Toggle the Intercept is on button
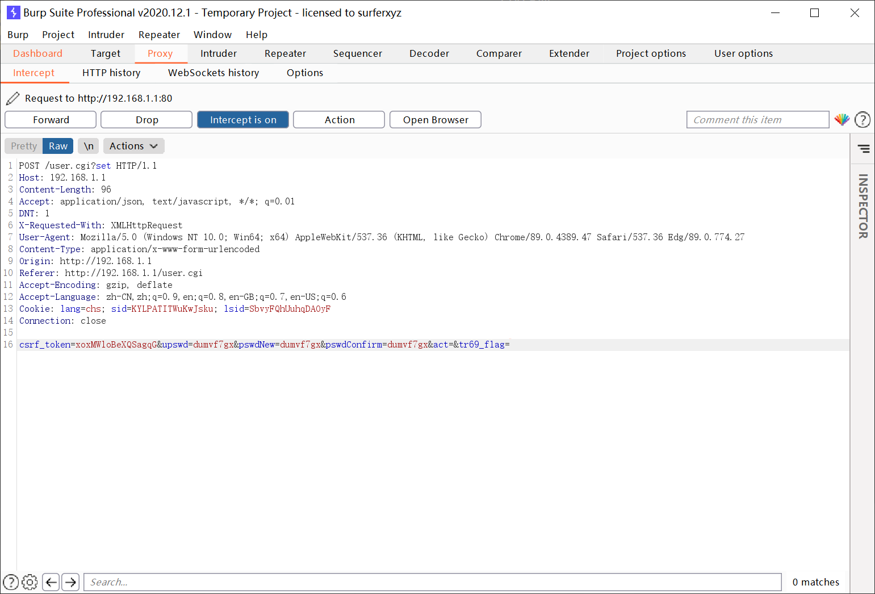 coord(243,120)
